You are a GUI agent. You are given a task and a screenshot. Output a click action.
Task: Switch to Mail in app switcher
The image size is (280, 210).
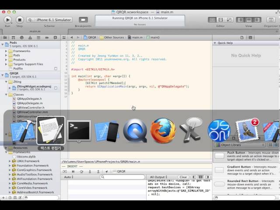tap(247, 130)
